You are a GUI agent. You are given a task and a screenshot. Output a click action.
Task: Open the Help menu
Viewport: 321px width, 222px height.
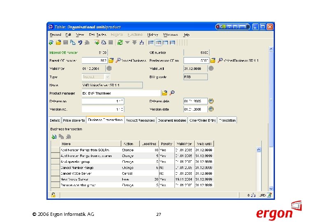click(186, 35)
